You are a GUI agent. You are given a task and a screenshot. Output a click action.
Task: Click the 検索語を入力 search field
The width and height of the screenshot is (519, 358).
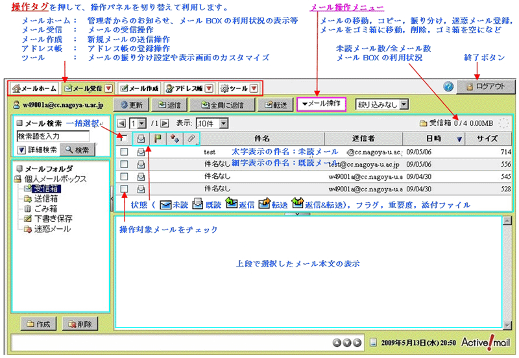[x=52, y=136]
